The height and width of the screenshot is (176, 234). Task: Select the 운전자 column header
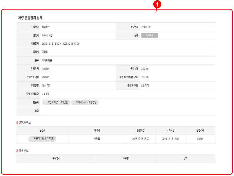click(x=42, y=130)
